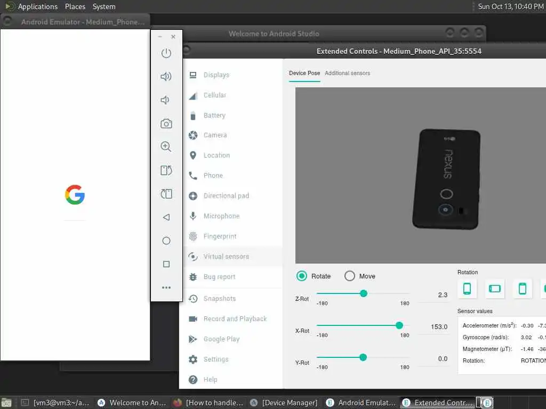Screen dimensions: 546x409
Task: Open the Displays section
Action: [x=232, y=75]
